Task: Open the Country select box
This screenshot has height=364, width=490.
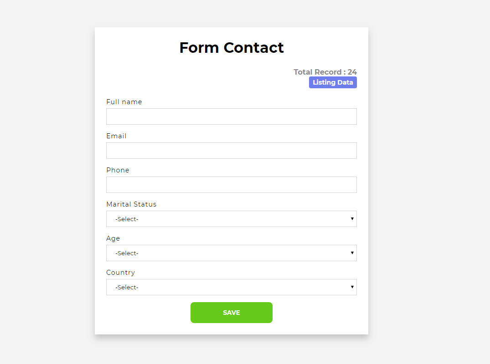Action: pyautogui.click(x=231, y=287)
